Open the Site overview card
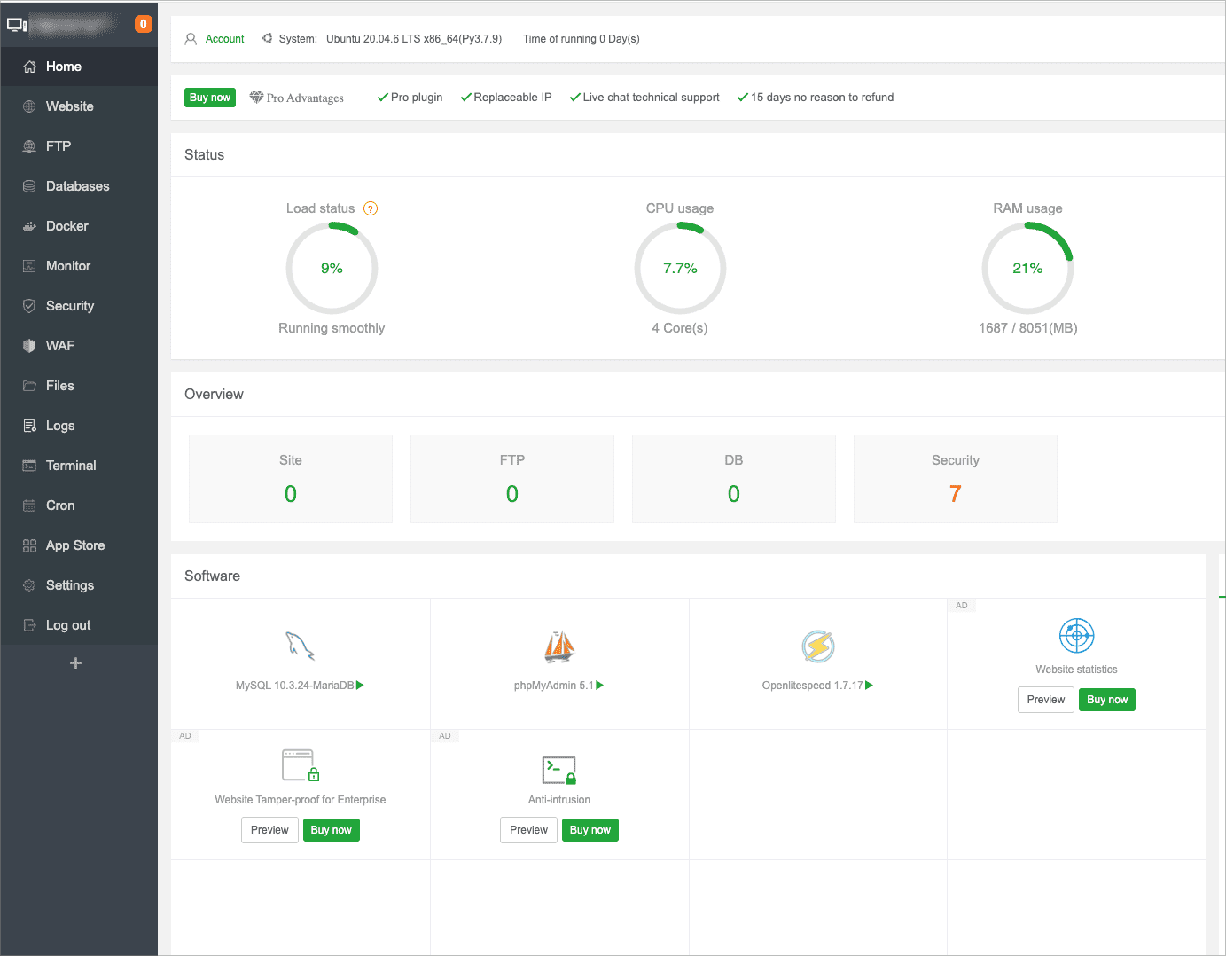The image size is (1226, 956). tap(291, 479)
